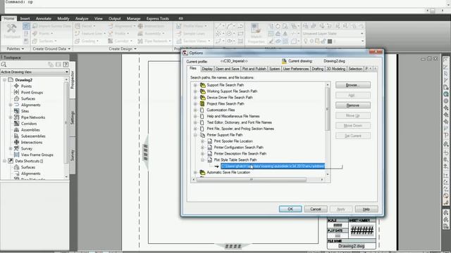
Task: Click the tab scroll right arrow in Options
Action: (375, 69)
